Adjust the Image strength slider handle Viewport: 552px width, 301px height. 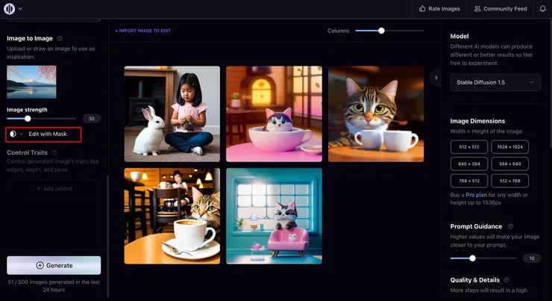coord(28,119)
